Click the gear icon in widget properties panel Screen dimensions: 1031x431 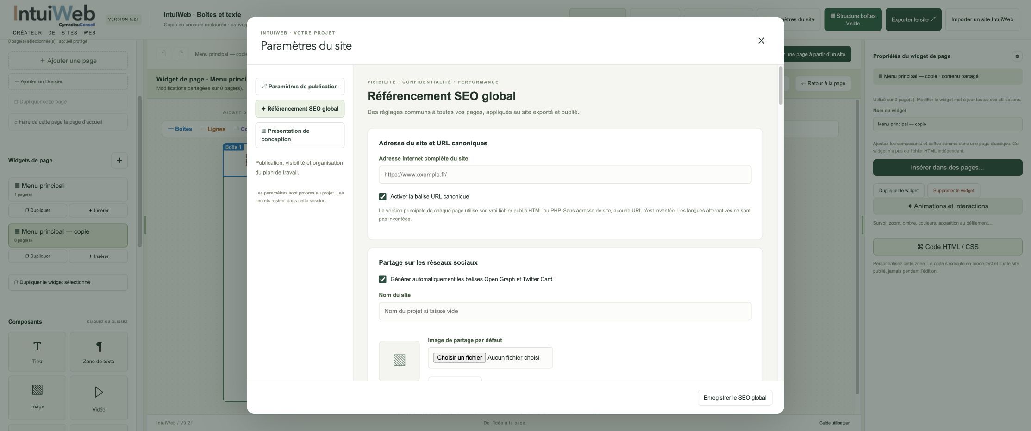pos(1017,56)
